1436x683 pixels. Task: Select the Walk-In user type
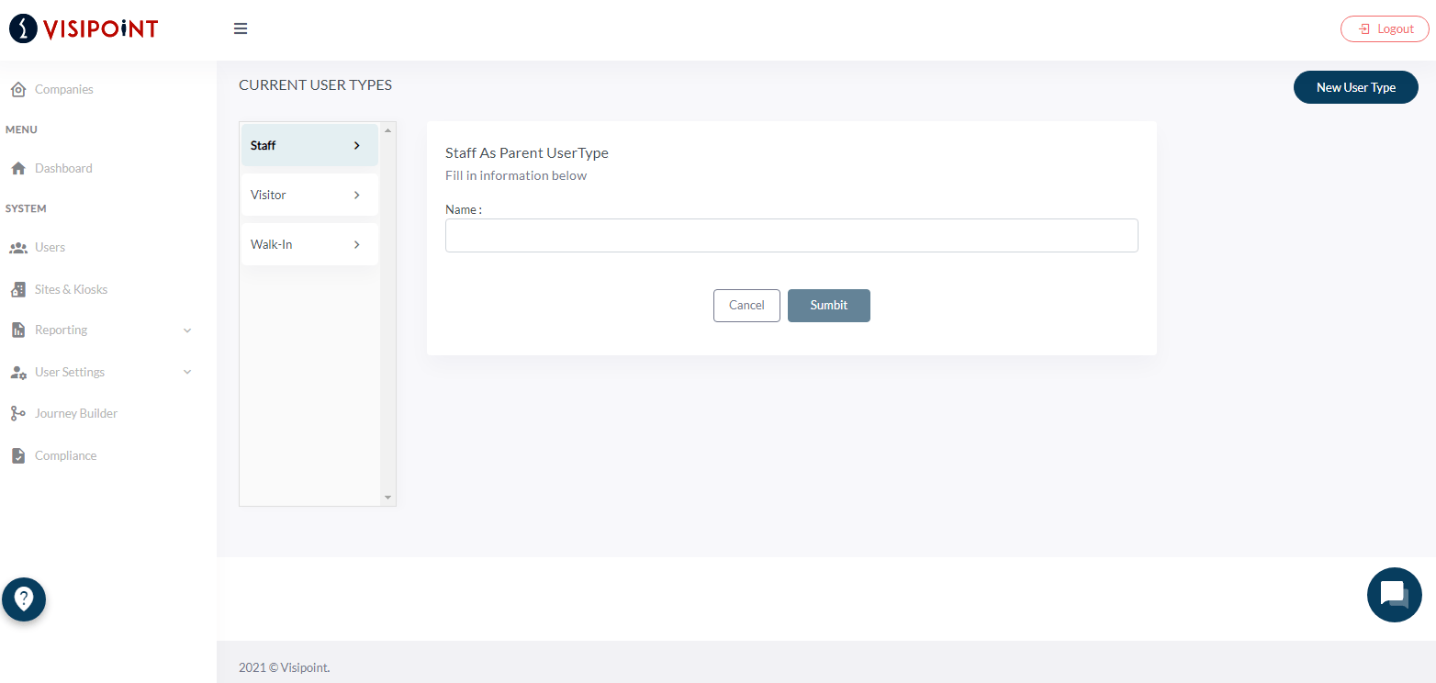[x=309, y=244]
